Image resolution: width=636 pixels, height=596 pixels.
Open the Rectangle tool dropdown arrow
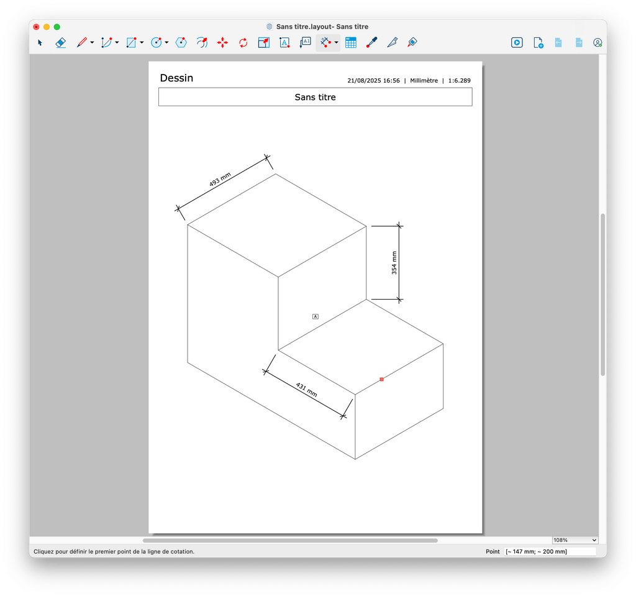[x=142, y=43]
